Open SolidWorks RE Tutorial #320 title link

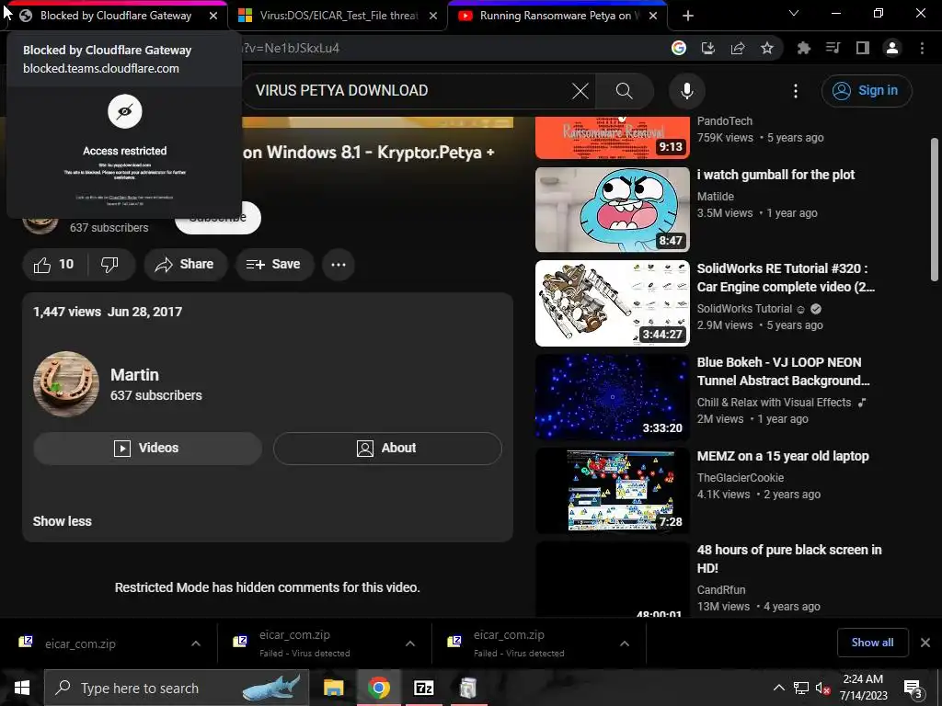point(786,278)
